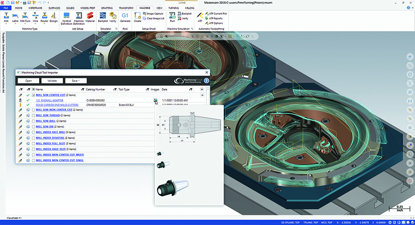Switch to the HOME ribbon tab
This screenshot has height=225, width=415.
pos(18,8)
